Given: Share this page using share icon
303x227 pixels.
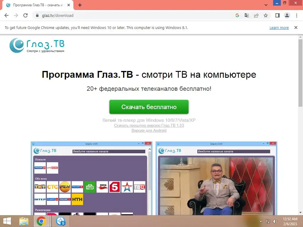Looking at the screenshot, I should tap(256, 15).
